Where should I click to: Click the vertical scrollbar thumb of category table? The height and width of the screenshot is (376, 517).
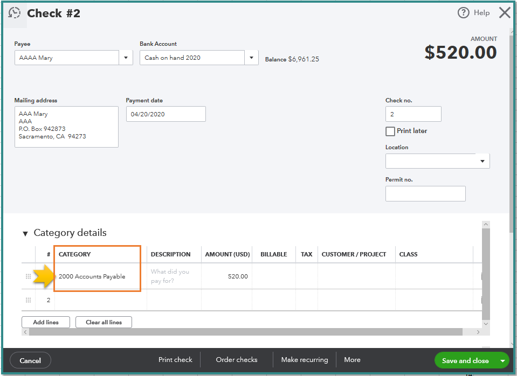pos(486,274)
